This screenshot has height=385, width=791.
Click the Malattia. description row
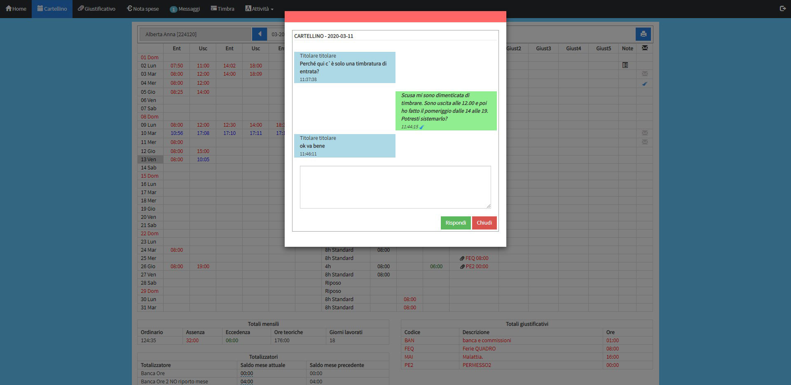(473, 357)
